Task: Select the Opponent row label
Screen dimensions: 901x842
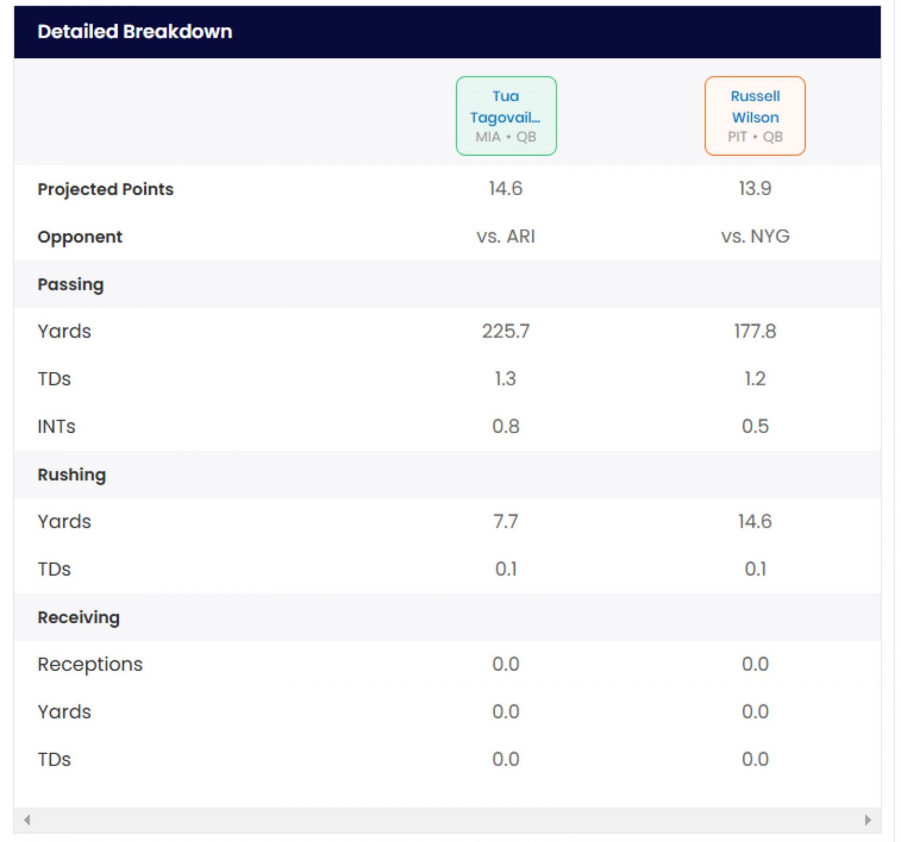Action: [80, 237]
